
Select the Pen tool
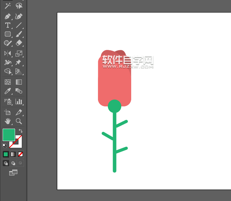pyautogui.click(x=7, y=16)
